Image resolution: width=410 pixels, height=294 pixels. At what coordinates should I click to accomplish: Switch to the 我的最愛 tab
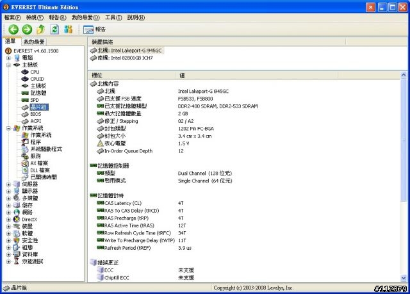pos(34,42)
